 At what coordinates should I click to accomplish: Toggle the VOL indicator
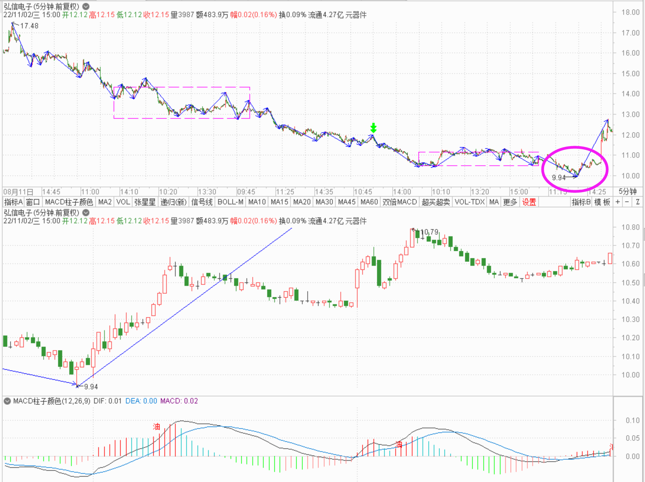[123, 202]
